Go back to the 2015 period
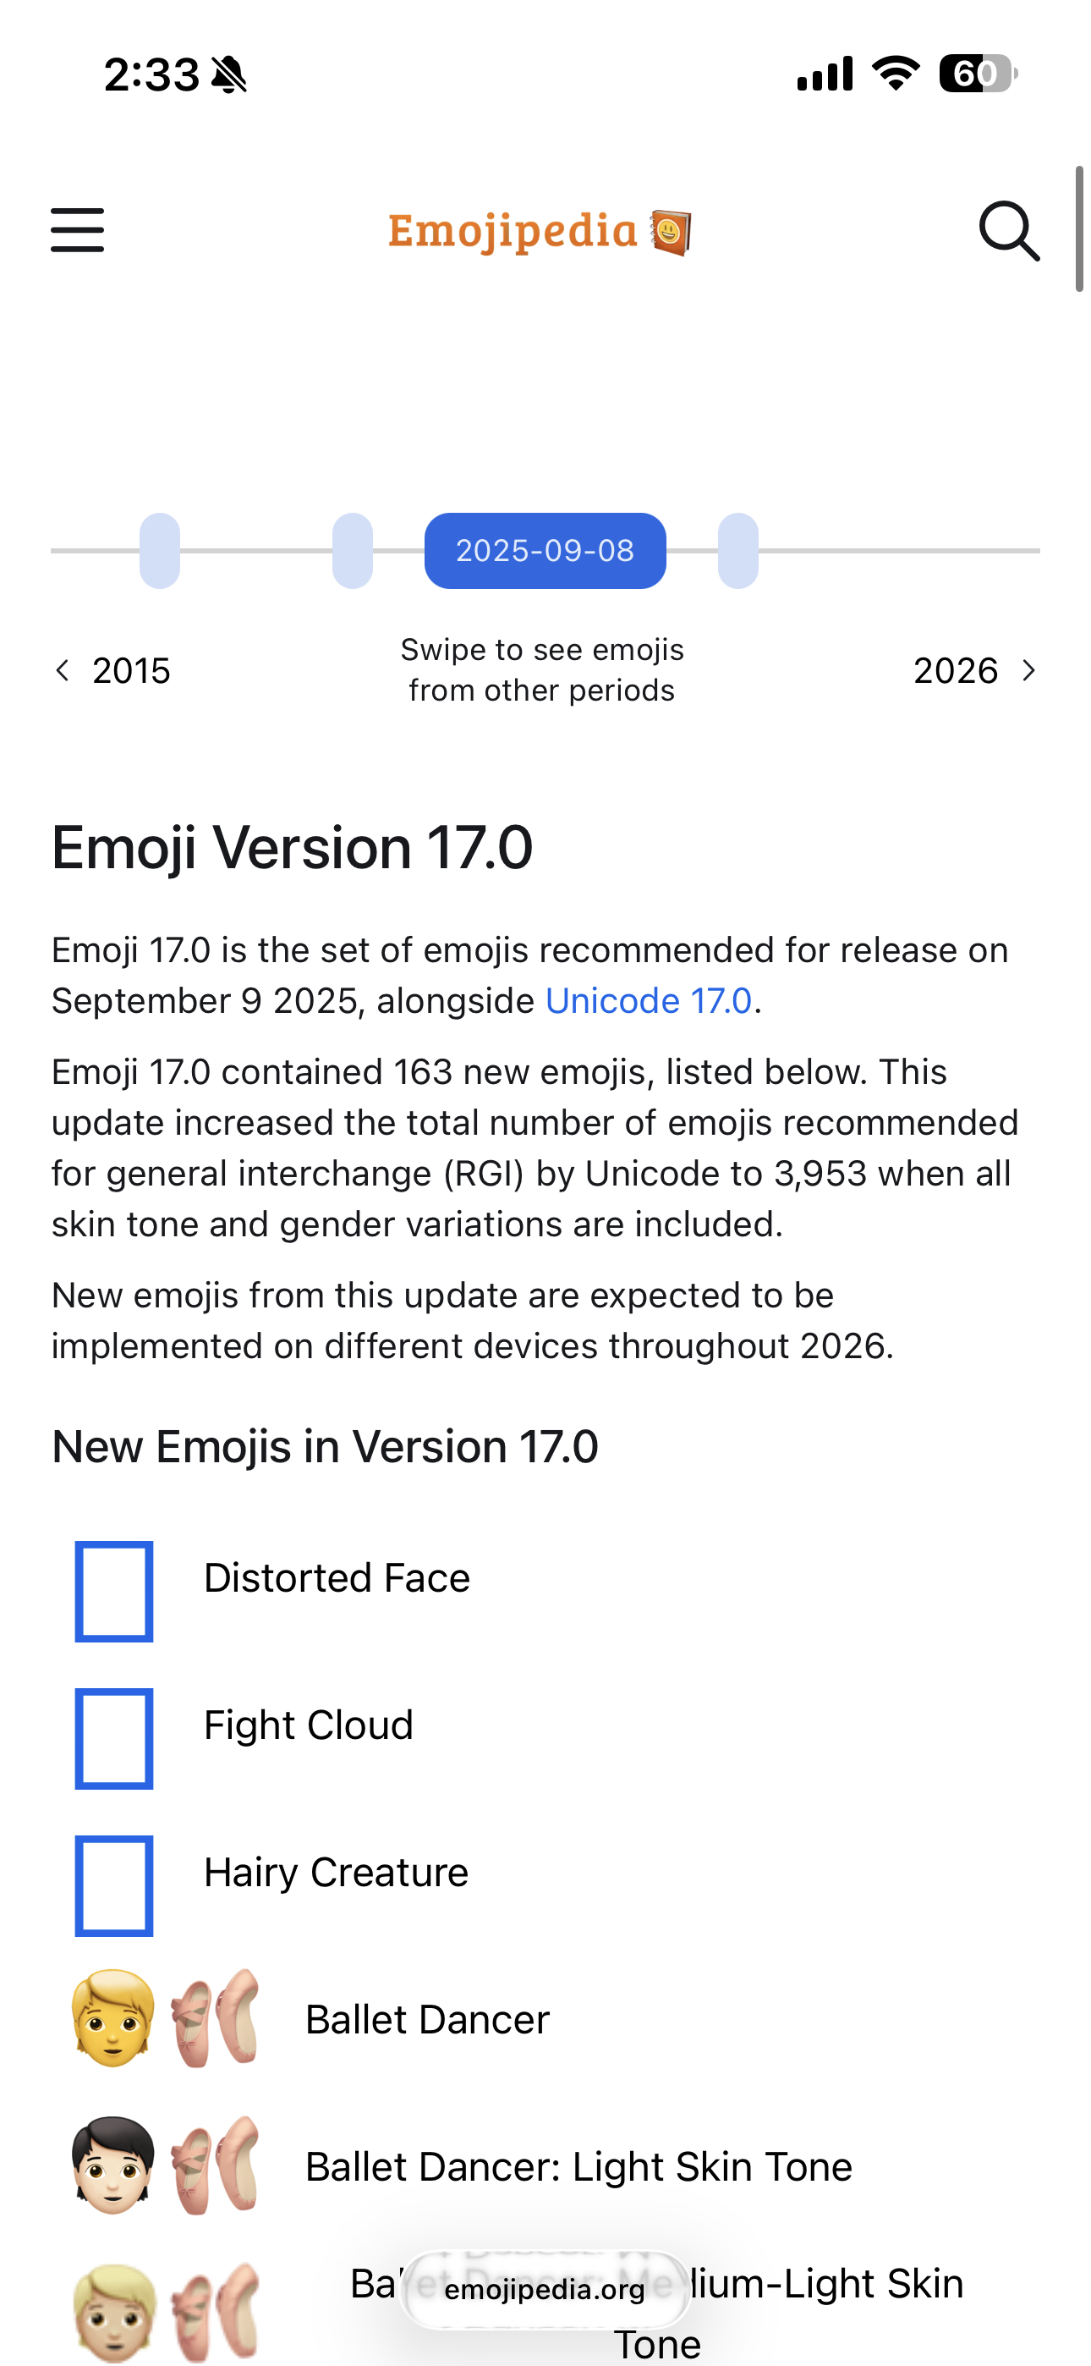 112,670
